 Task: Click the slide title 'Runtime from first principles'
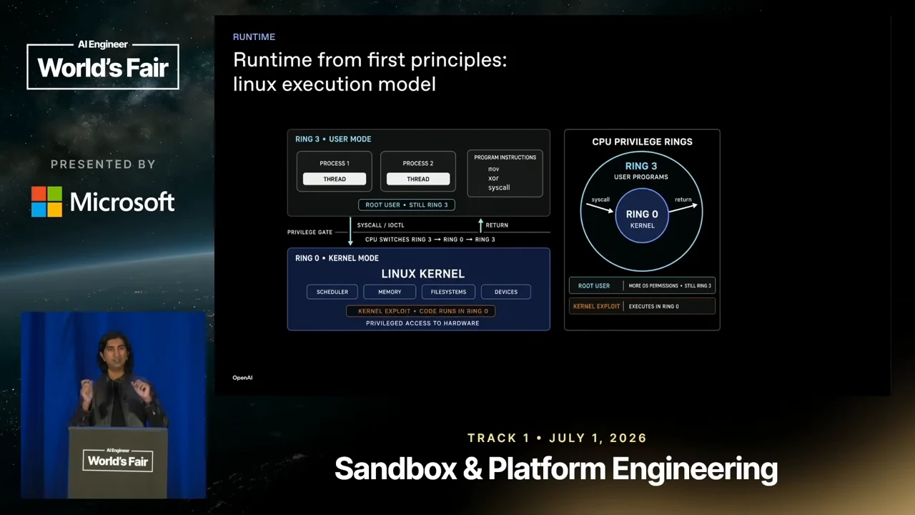(x=370, y=59)
